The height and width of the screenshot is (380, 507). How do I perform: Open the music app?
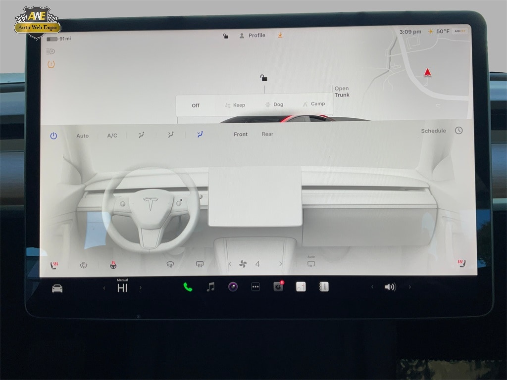coord(210,287)
